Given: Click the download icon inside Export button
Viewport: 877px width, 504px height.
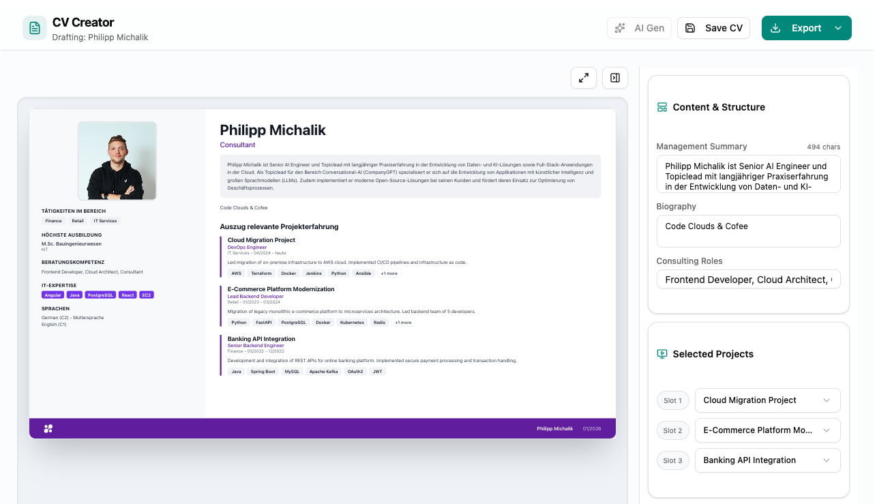Looking at the screenshot, I should tap(775, 28).
